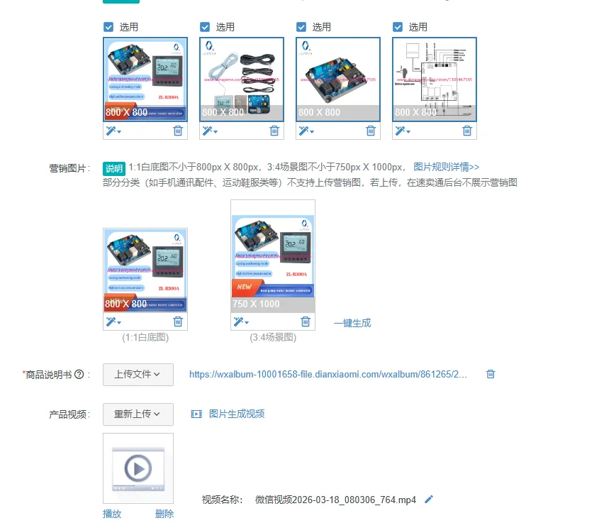Click 图片生成视频 link
Image resolution: width=616 pixels, height=523 pixels.
(x=237, y=414)
